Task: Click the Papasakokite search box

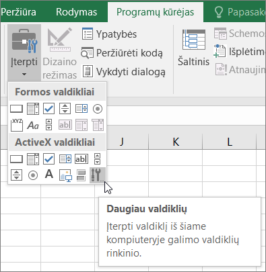Action: click(240, 12)
